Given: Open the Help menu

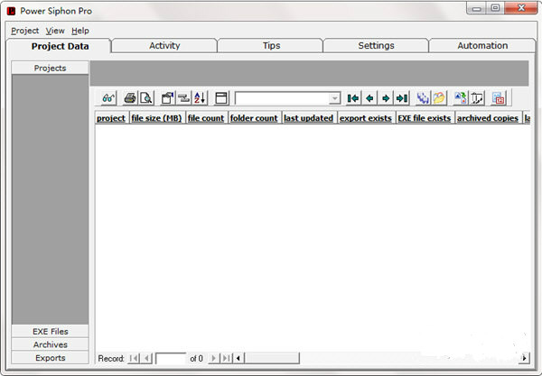Looking at the screenshot, I should (80, 31).
